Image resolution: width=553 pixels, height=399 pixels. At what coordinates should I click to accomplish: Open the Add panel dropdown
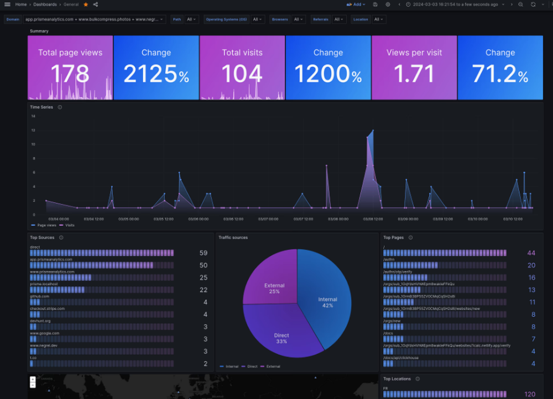[x=356, y=4]
